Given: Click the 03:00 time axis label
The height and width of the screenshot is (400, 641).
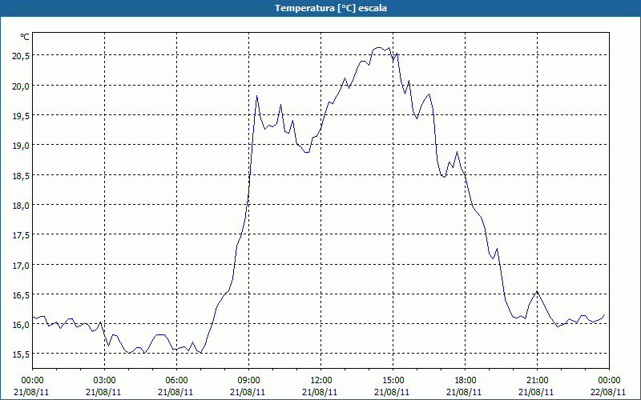Looking at the screenshot, I should coord(104,381).
